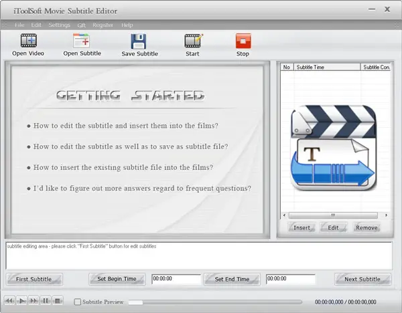Click the Set End Time button
This screenshot has height=313, width=402.
click(x=232, y=279)
